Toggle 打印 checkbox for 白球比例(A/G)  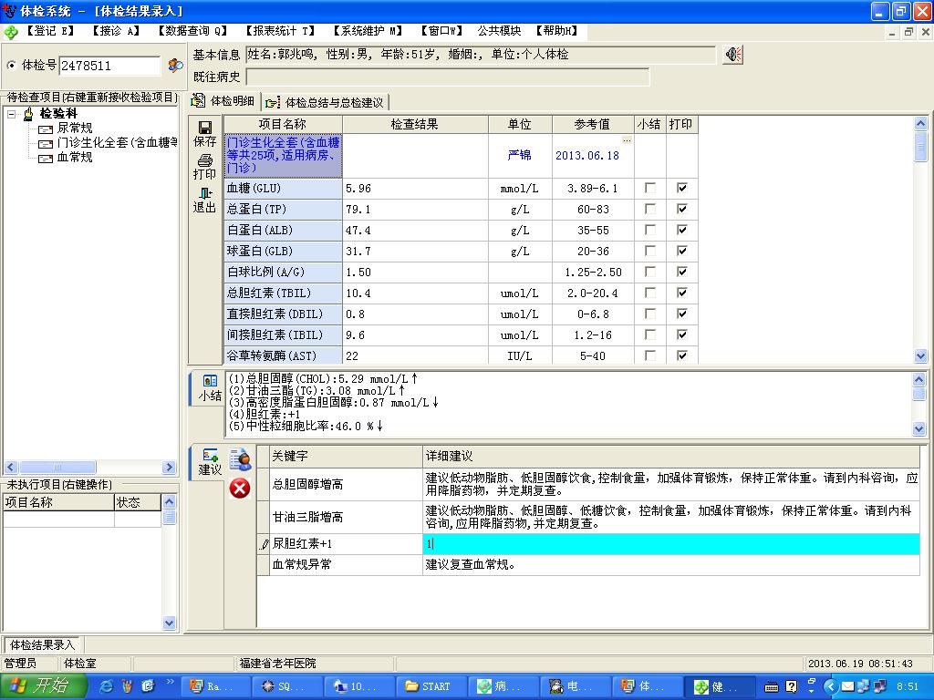point(682,272)
